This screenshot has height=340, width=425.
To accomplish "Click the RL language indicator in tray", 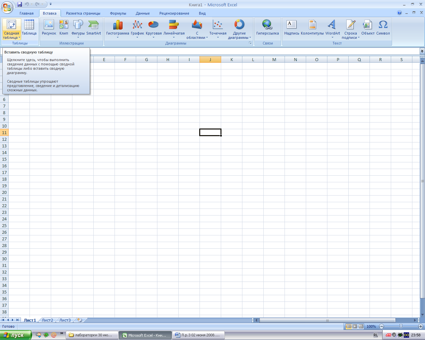I will pos(376,335).
